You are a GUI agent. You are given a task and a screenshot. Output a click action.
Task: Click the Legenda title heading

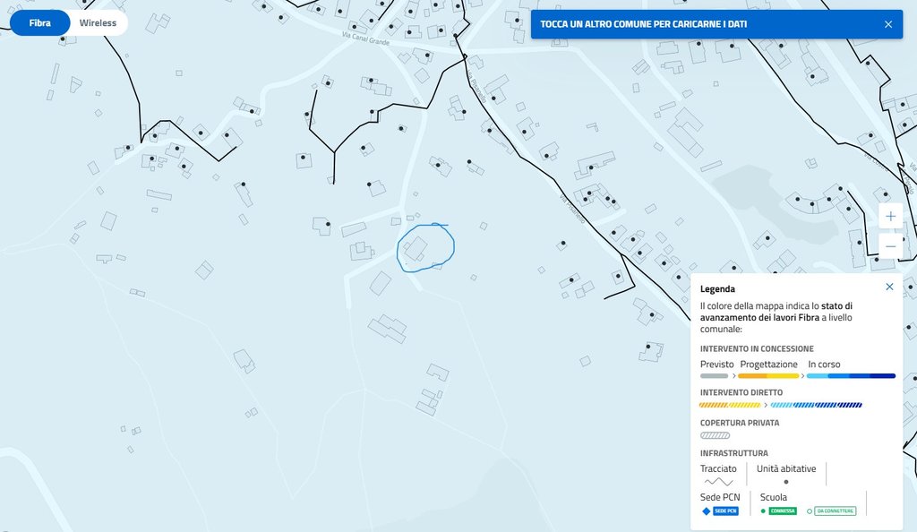717,289
